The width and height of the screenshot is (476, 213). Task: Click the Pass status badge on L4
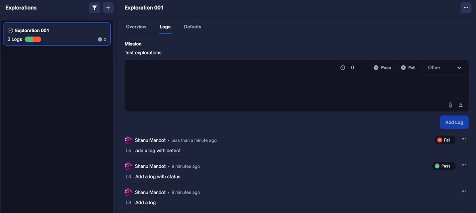tap(443, 166)
